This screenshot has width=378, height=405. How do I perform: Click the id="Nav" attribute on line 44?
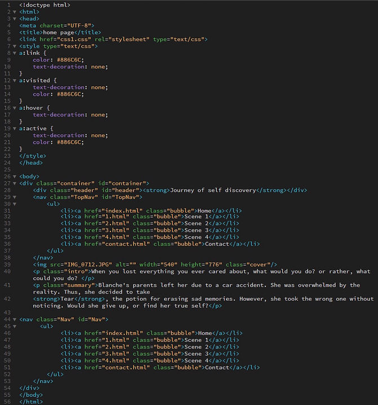[x=91, y=320]
